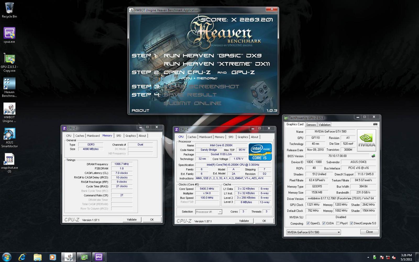
Task: Open Graphics tab in left CPU-Z window
Action: point(130,136)
